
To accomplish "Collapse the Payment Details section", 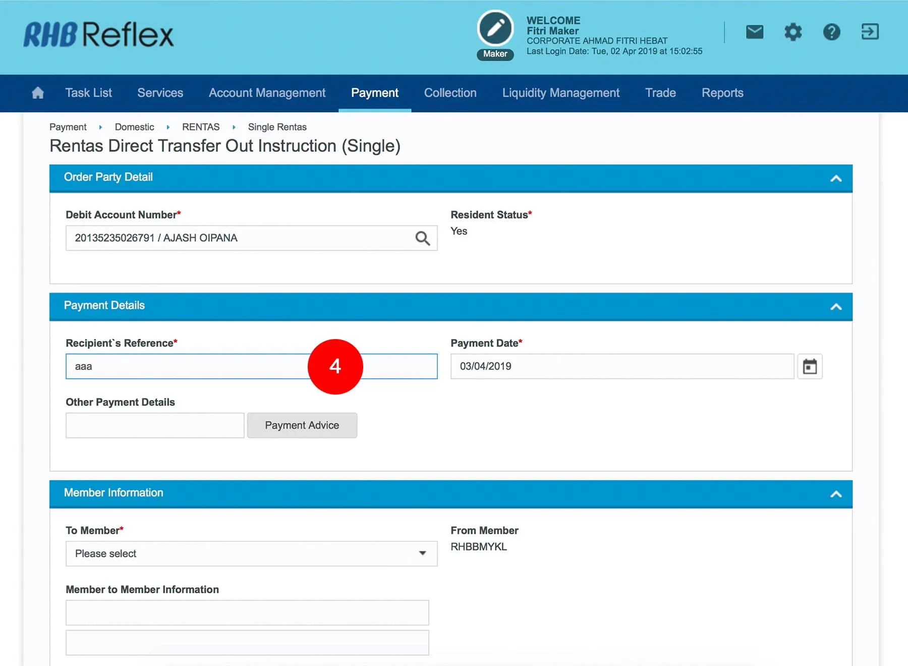I will tap(836, 306).
